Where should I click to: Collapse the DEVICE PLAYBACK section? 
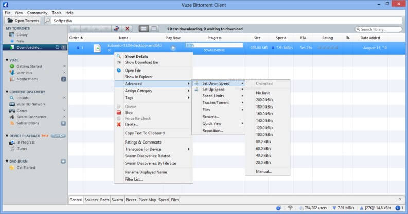[x=7, y=136]
